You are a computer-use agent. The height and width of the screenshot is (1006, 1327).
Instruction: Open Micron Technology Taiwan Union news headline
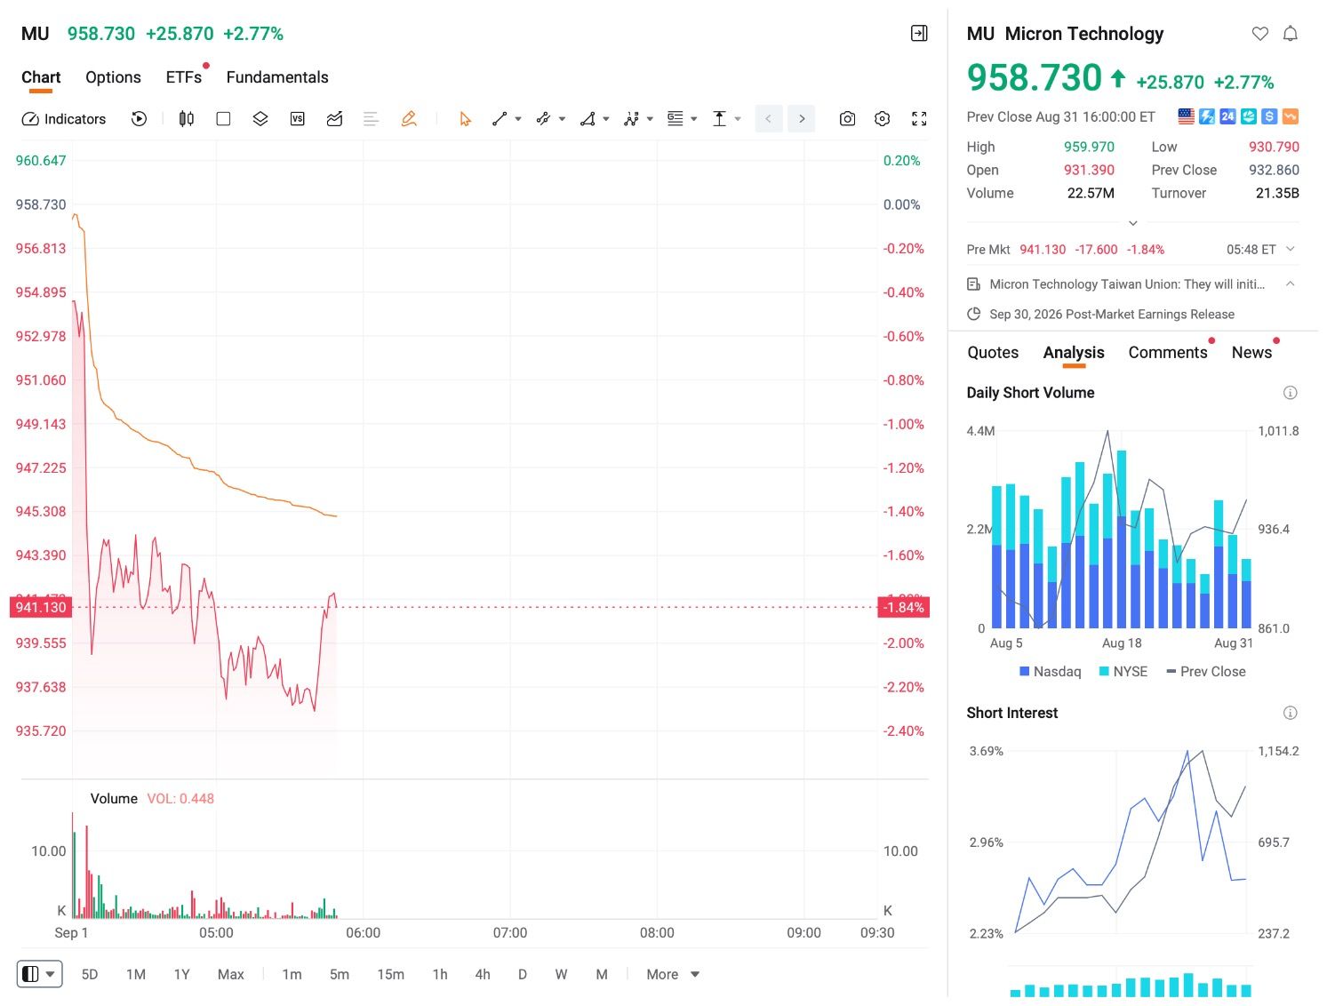pyautogui.click(x=1127, y=284)
